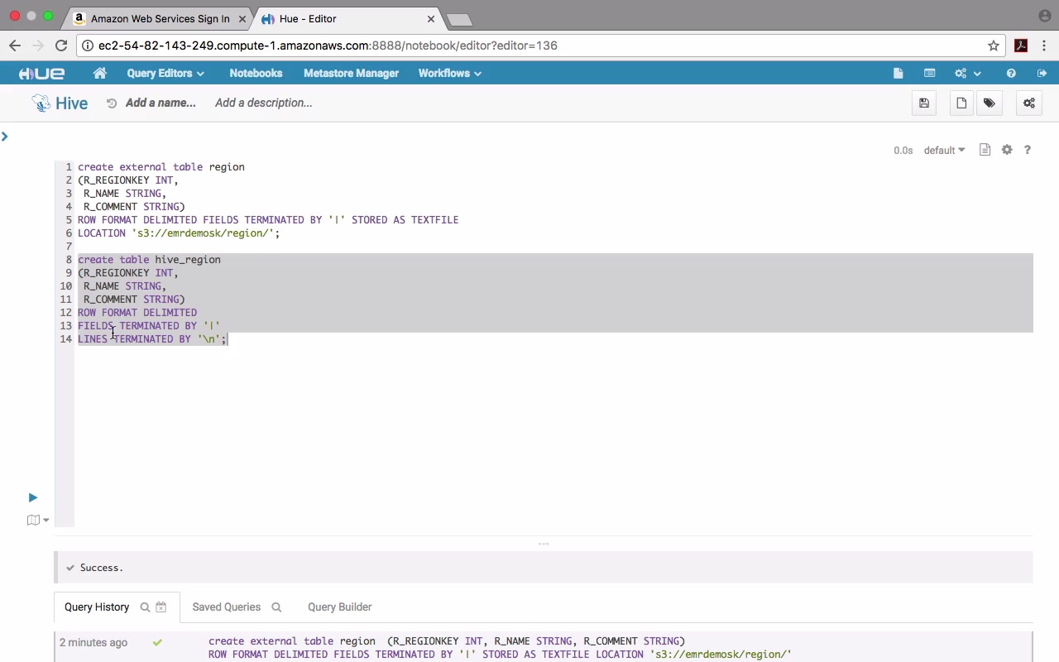
Task: Open the tags icon button
Action: click(x=989, y=103)
